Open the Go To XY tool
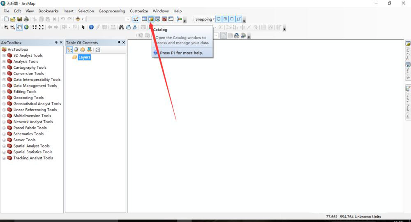This screenshot has height=222, width=411. [135, 27]
